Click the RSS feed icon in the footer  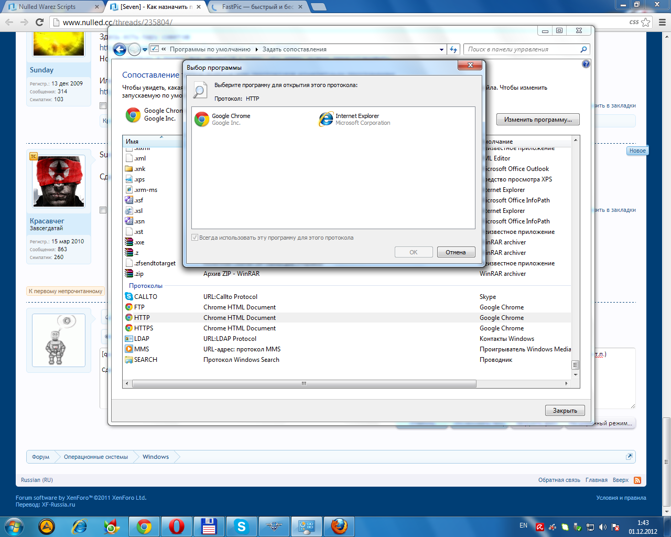point(637,480)
